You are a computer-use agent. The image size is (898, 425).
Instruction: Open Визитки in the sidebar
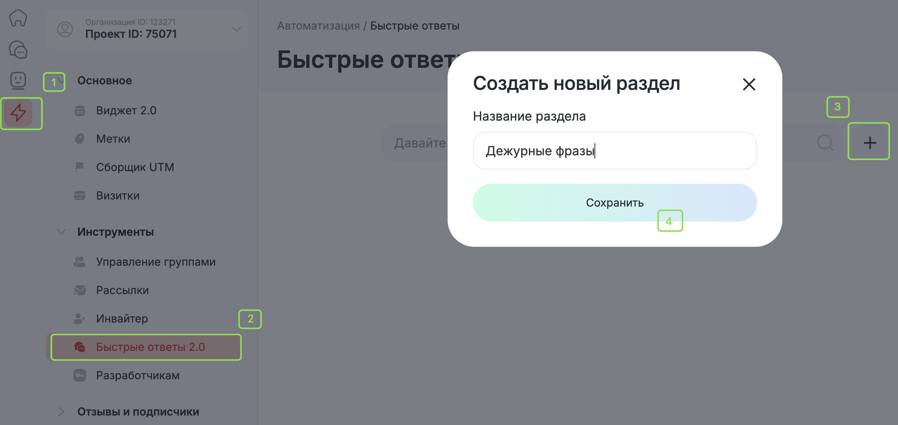[x=118, y=196]
